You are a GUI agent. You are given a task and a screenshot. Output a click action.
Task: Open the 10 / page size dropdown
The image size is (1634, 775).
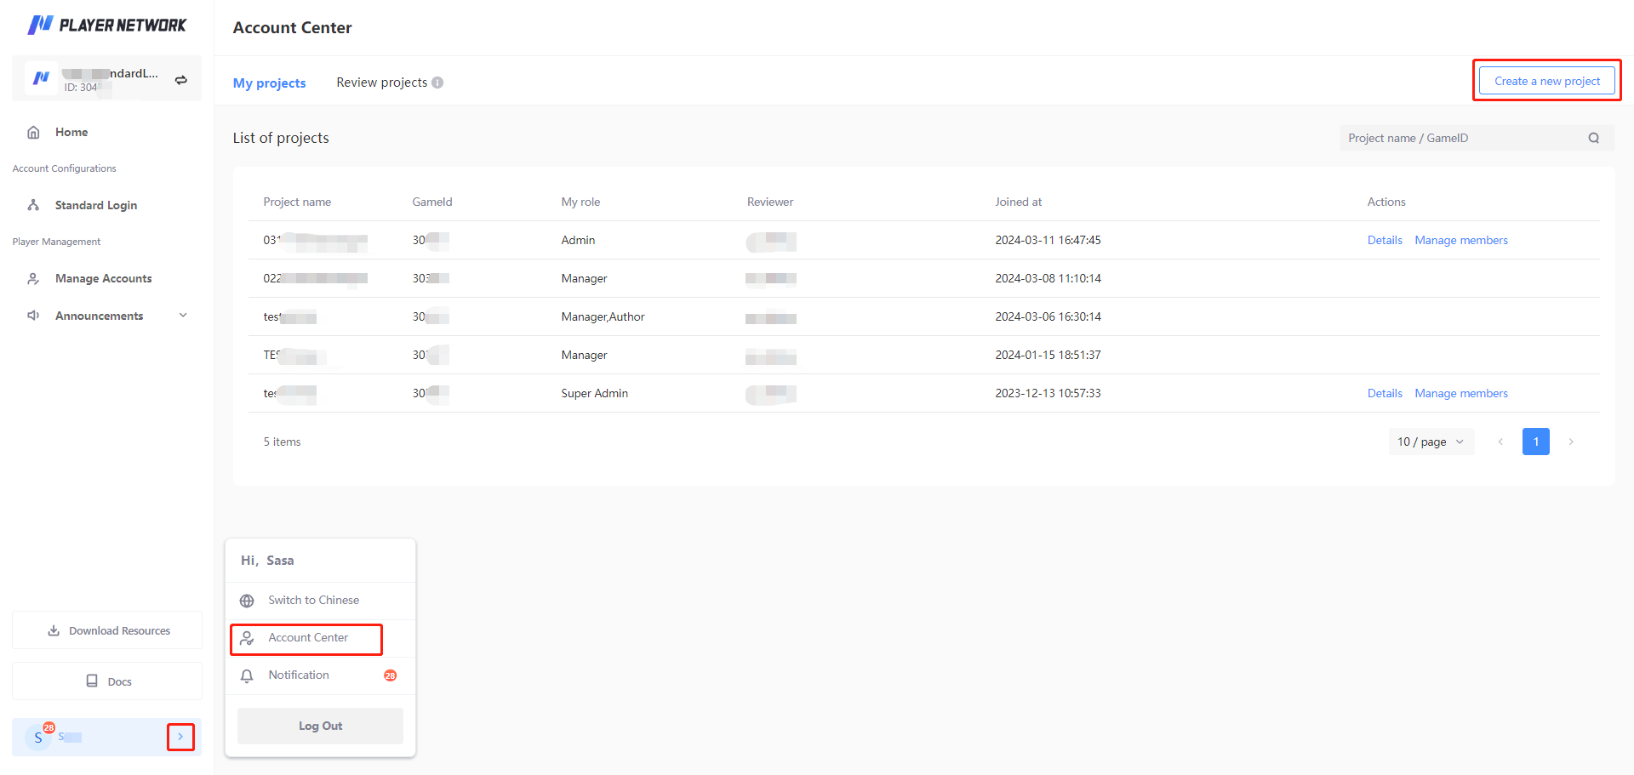point(1431,442)
